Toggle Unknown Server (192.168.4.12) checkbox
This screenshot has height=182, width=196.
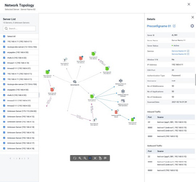pos(4,117)
